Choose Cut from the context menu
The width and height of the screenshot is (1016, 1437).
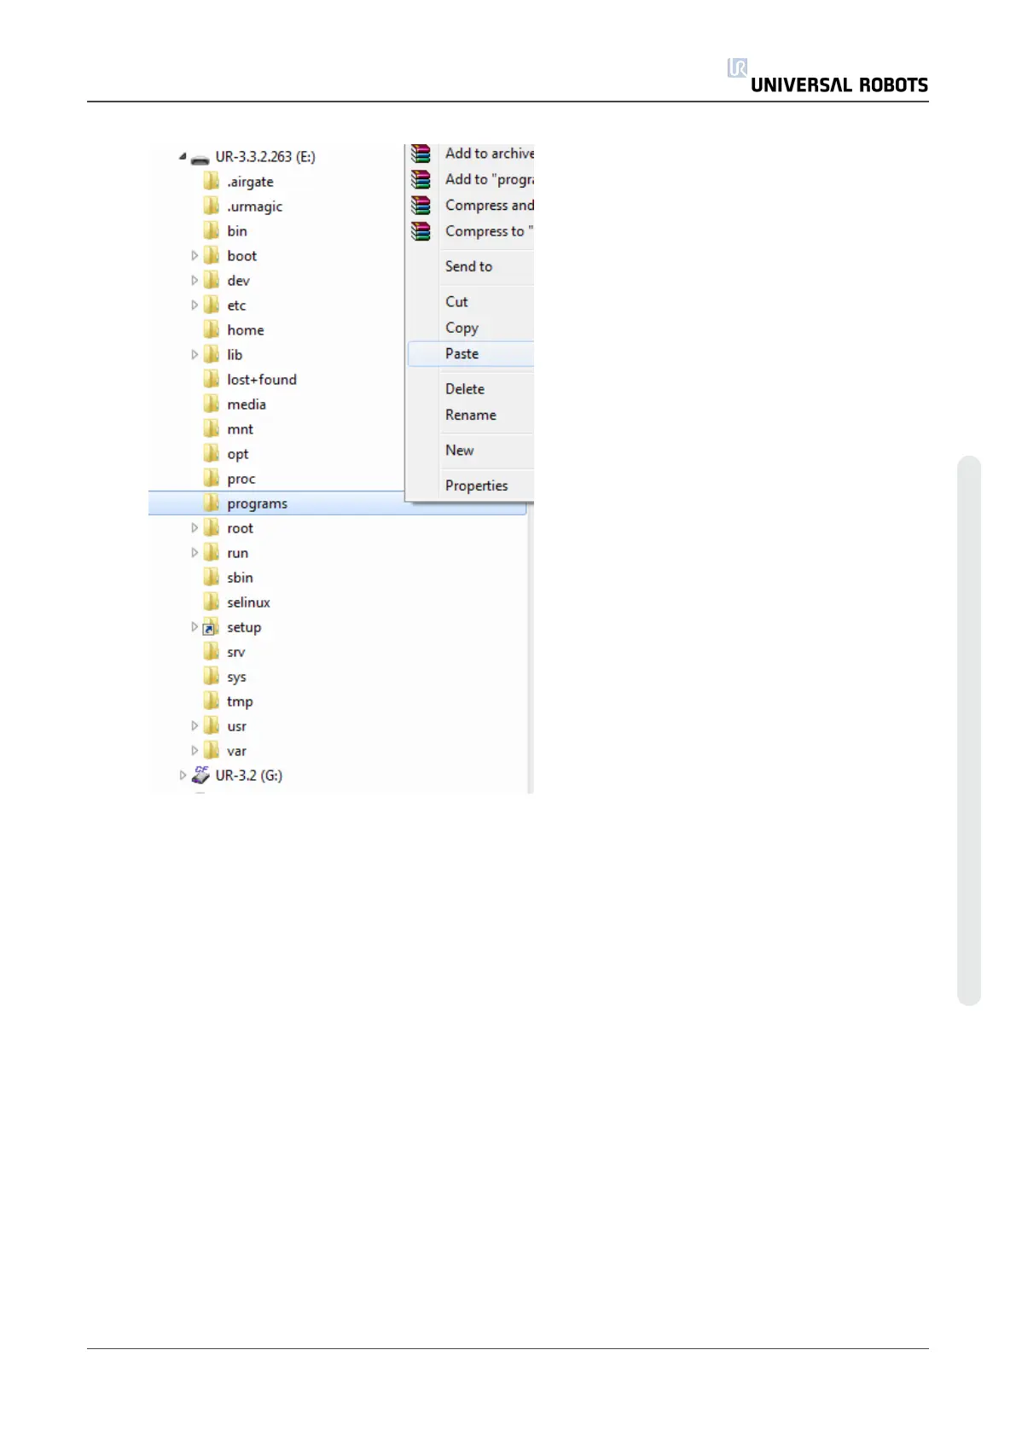(471, 301)
